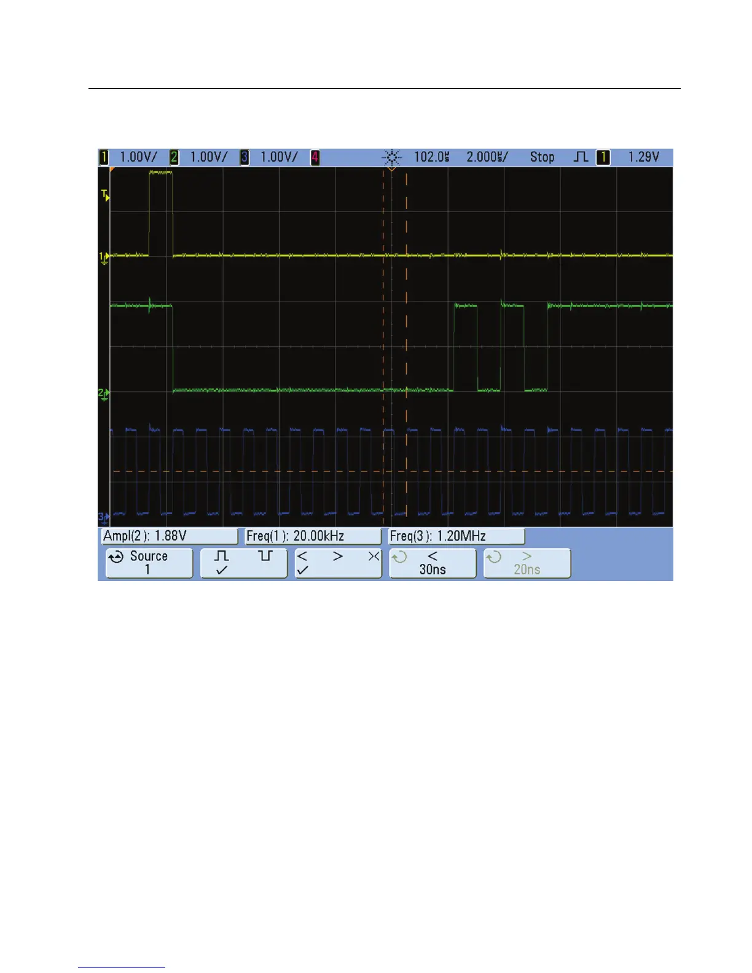Open the Source 1 softkey

tap(149, 563)
